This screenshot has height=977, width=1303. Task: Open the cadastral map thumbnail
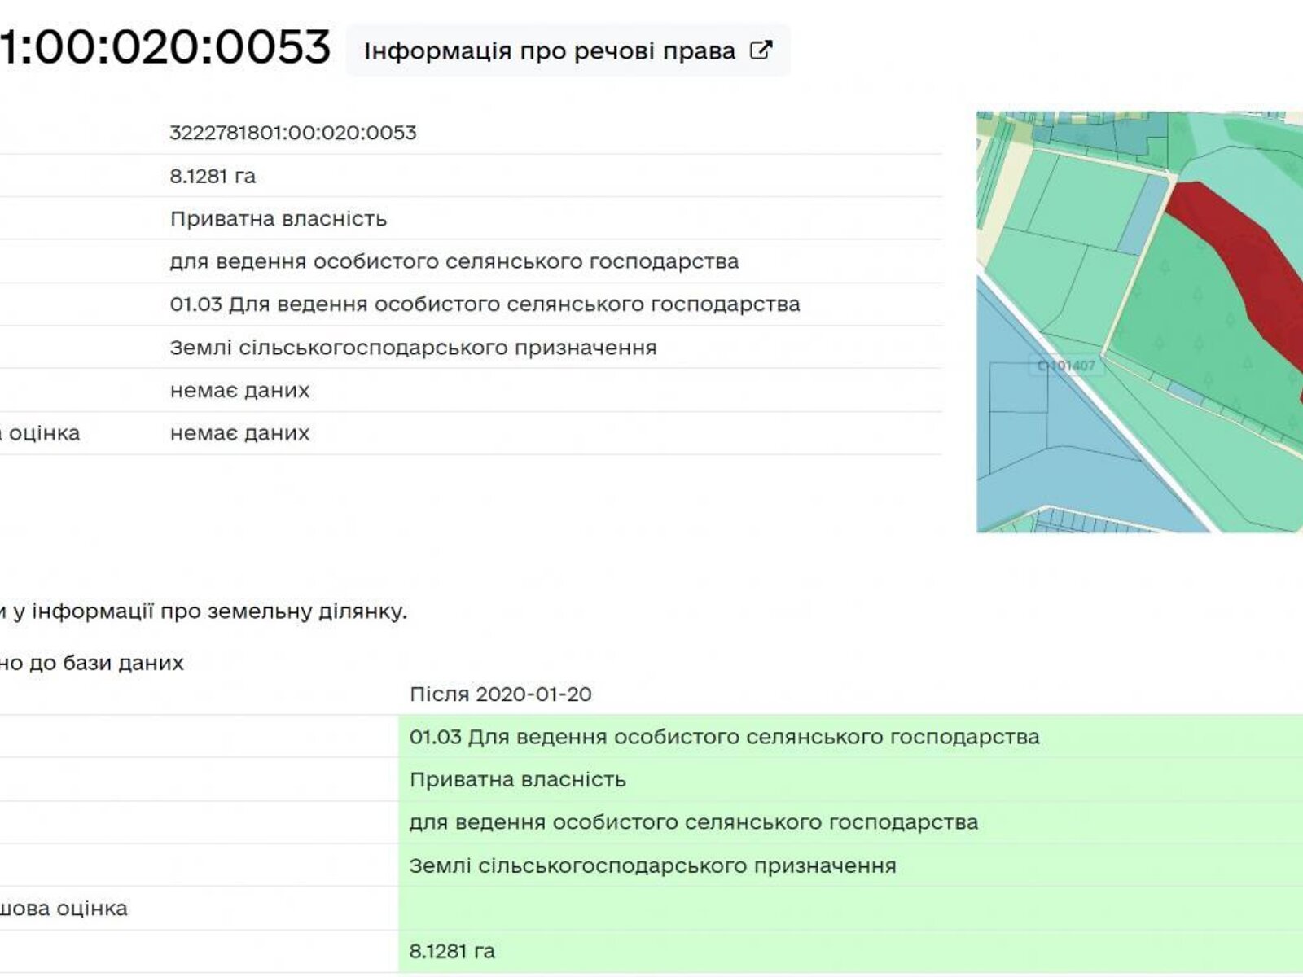[x=1139, y=322]
